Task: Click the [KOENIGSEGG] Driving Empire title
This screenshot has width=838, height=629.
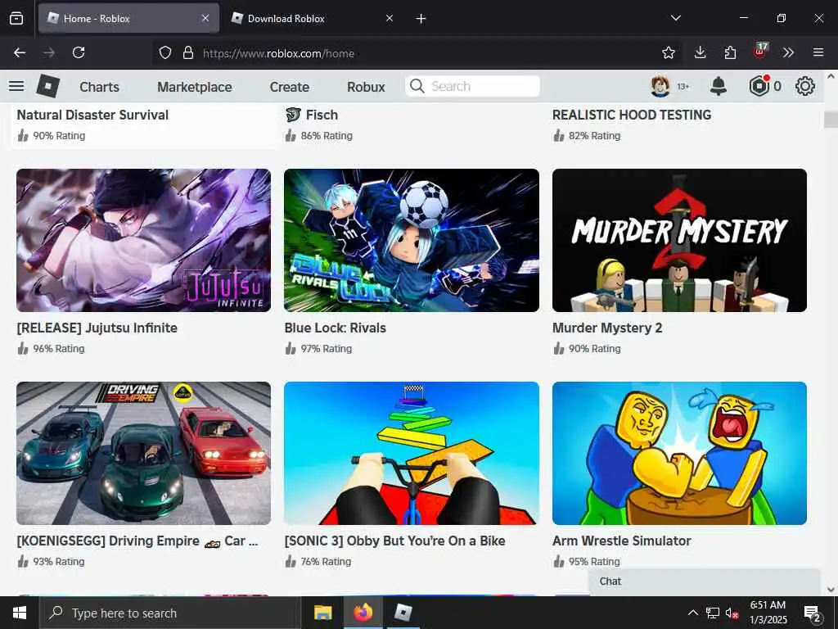Action: [137, 541]
